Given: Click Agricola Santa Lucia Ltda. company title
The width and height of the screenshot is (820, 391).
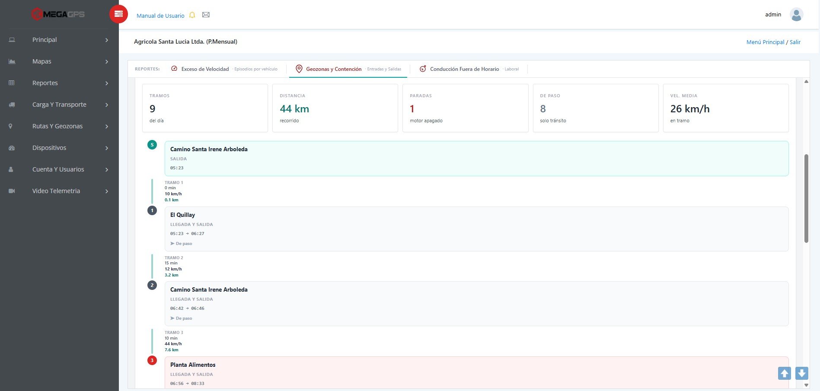Looking at the screenshot, I should (185, 42).
